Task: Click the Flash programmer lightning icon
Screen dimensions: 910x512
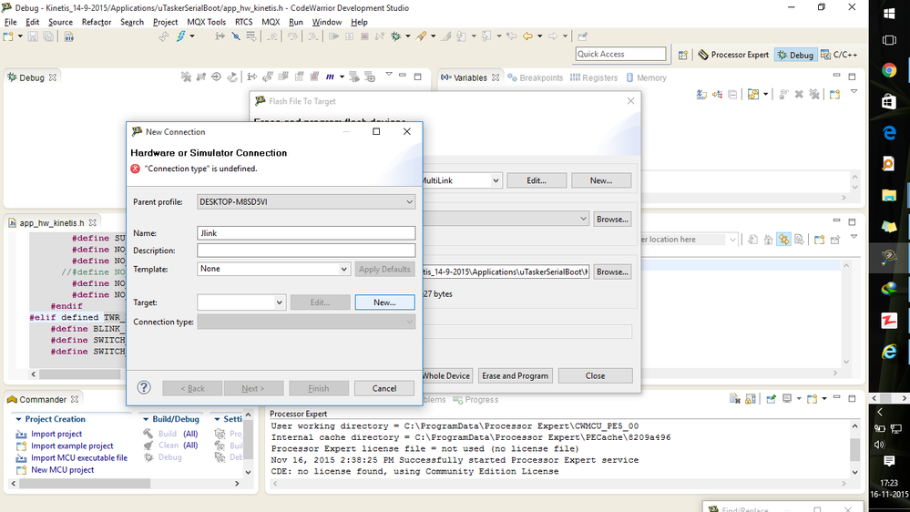Action: tap(181, 36)
